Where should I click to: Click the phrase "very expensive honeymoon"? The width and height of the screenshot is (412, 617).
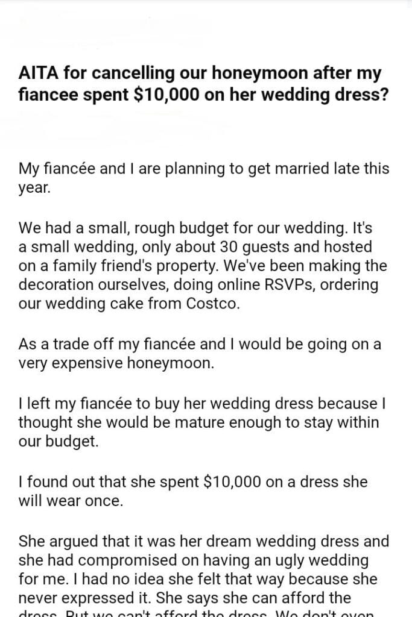coord(115,365)
